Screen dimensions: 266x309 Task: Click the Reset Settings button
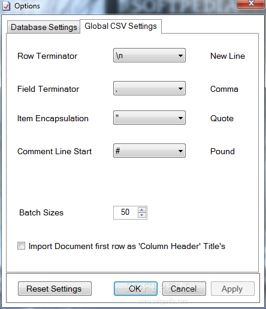coord(55,289)
